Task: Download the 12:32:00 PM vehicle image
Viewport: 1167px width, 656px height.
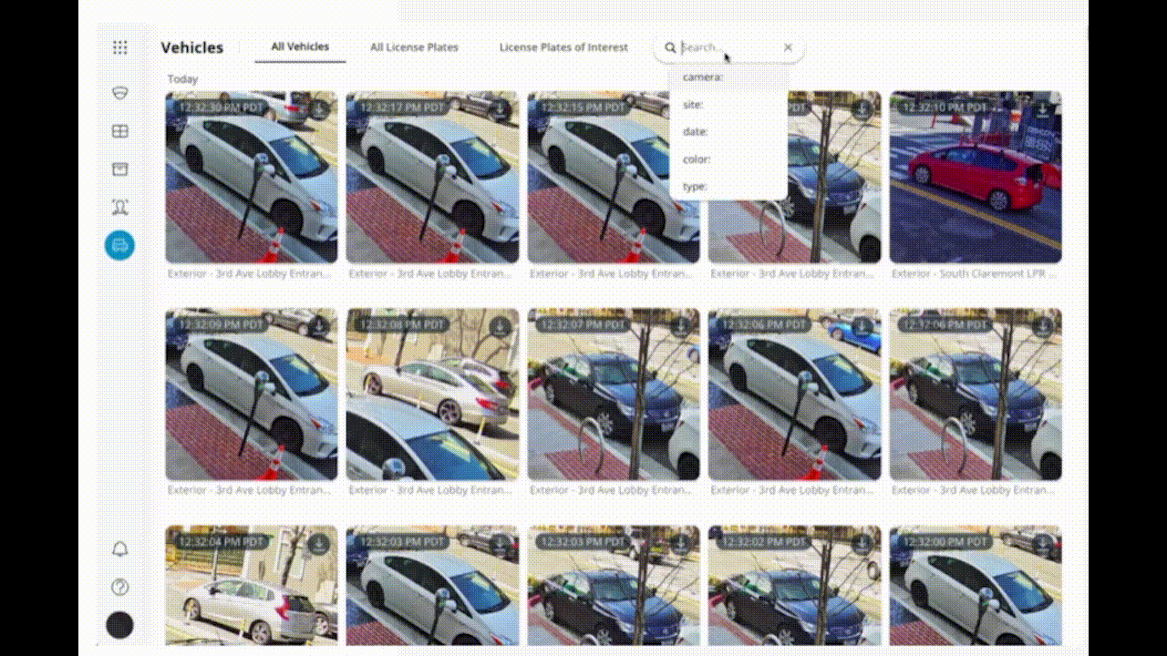Action: (x=1043, y=544)
